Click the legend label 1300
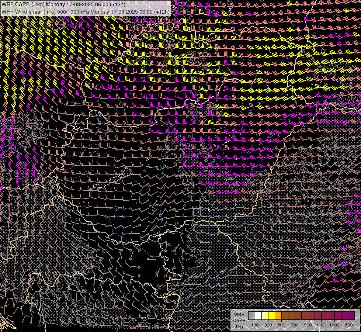The image size is (361, 332). pos(334,325)
